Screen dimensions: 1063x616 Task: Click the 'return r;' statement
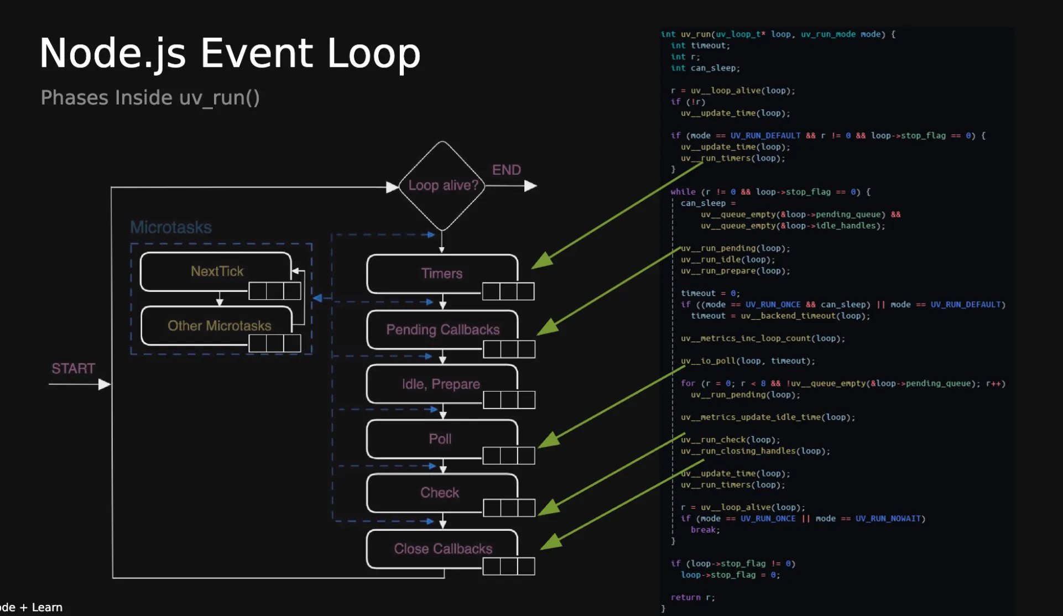coord(693,598)
